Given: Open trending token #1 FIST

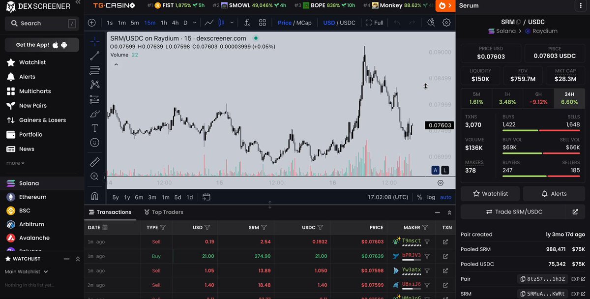Looking at the screenshot, I should (x=177, y=5).
